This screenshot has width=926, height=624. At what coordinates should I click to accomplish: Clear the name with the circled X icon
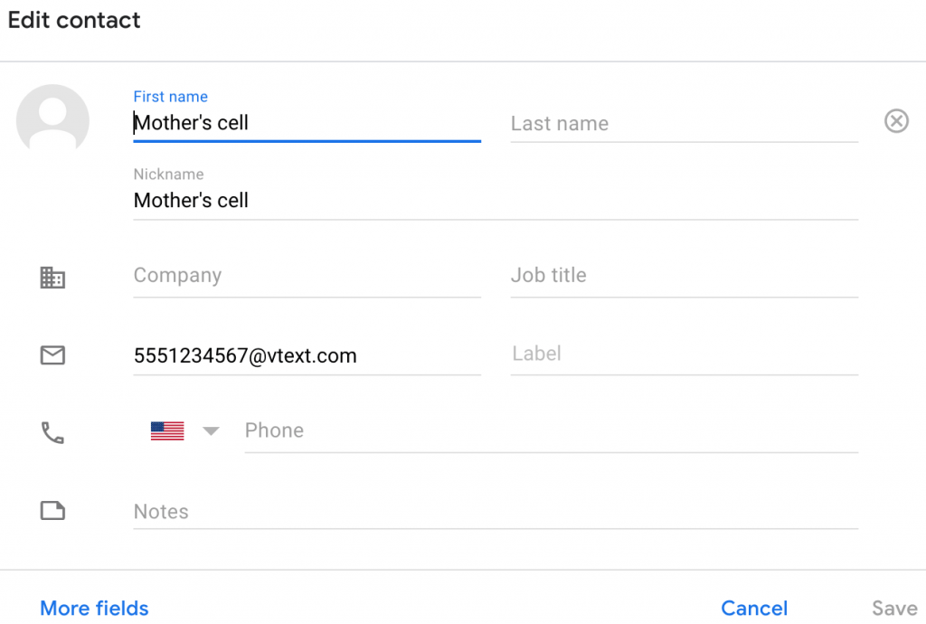(x=895, y=121)
